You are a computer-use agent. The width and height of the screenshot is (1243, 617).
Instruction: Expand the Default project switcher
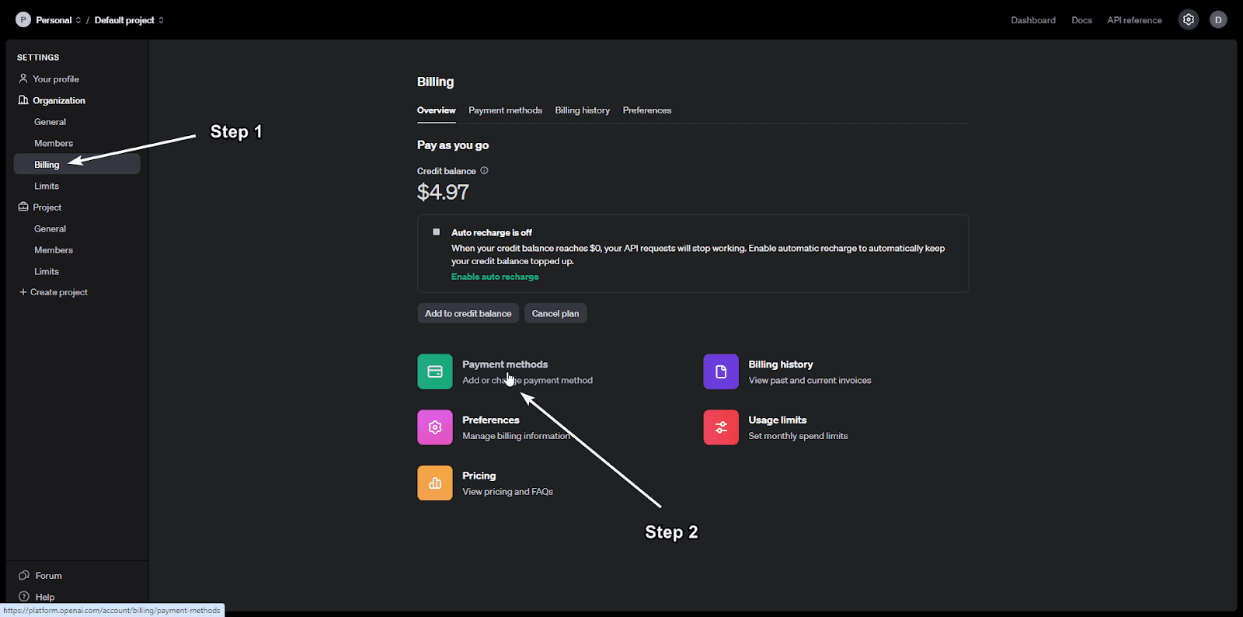(128, 20)
